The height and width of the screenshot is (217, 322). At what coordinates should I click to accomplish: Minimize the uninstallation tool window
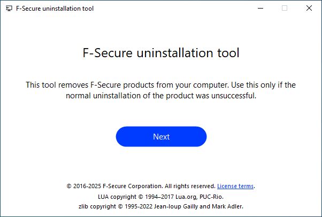[x=260, y=8]
